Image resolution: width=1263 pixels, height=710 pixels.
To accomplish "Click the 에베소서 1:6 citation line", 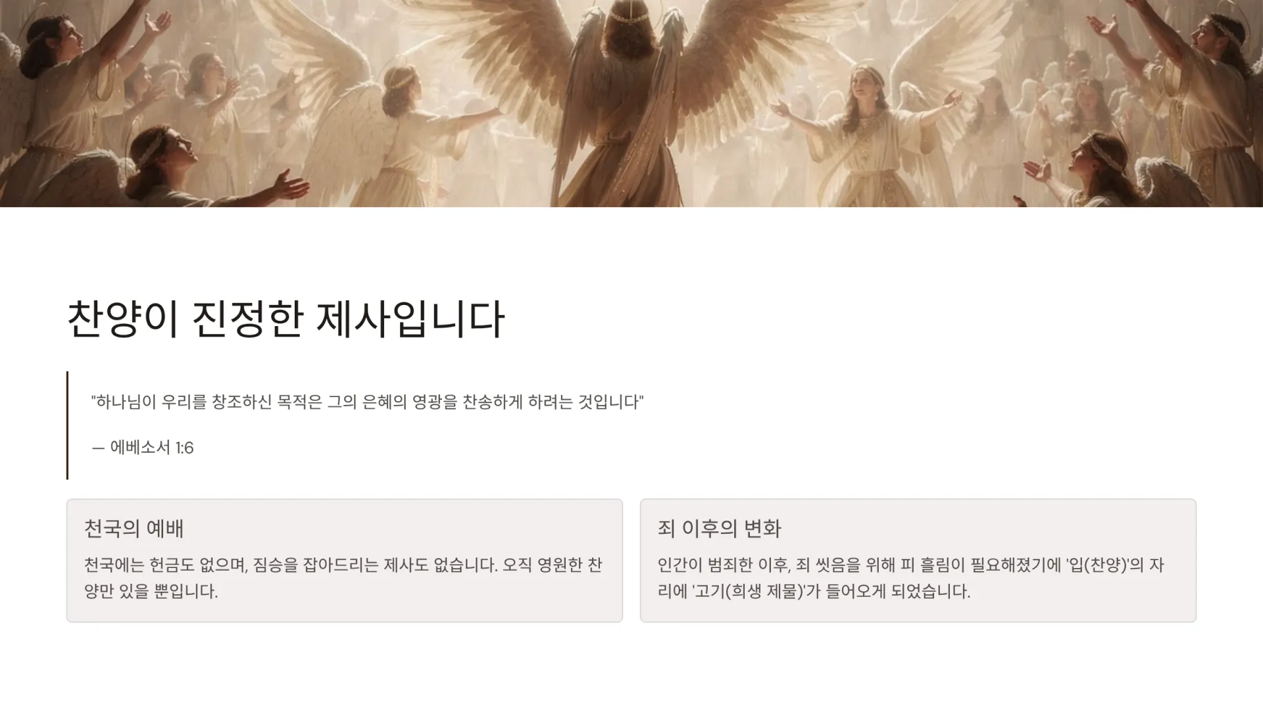I will [143, 448].
